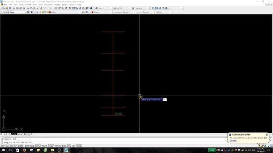Open the DesignCenter icon
Image resolution: width=273 pixels, height=153 pixels.
tap(73, 8)
